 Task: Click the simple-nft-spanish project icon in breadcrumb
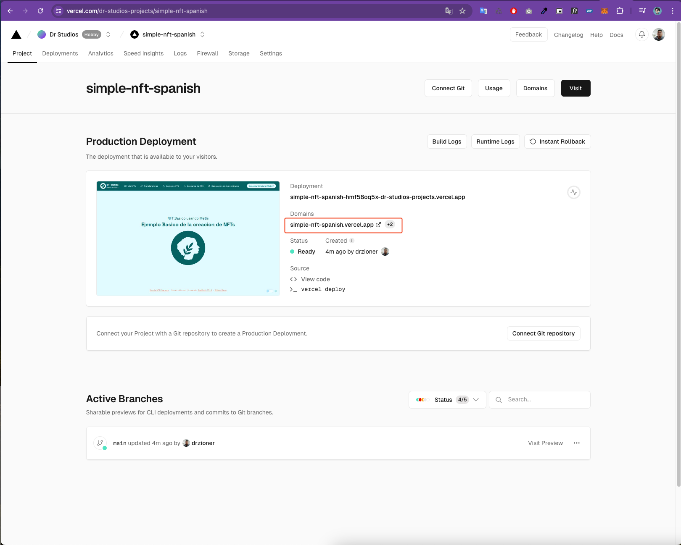(x=135, y=34)
